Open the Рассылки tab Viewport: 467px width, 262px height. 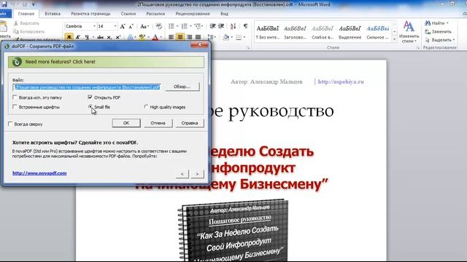point(155,14)
